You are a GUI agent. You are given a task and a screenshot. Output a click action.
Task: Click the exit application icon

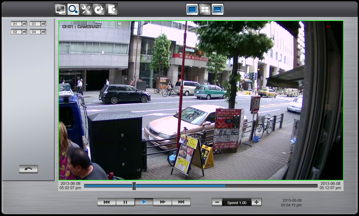pyautogui.click(x=111, y=9)
